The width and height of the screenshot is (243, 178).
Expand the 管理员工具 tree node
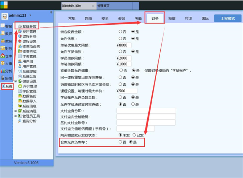coord(16,116)
